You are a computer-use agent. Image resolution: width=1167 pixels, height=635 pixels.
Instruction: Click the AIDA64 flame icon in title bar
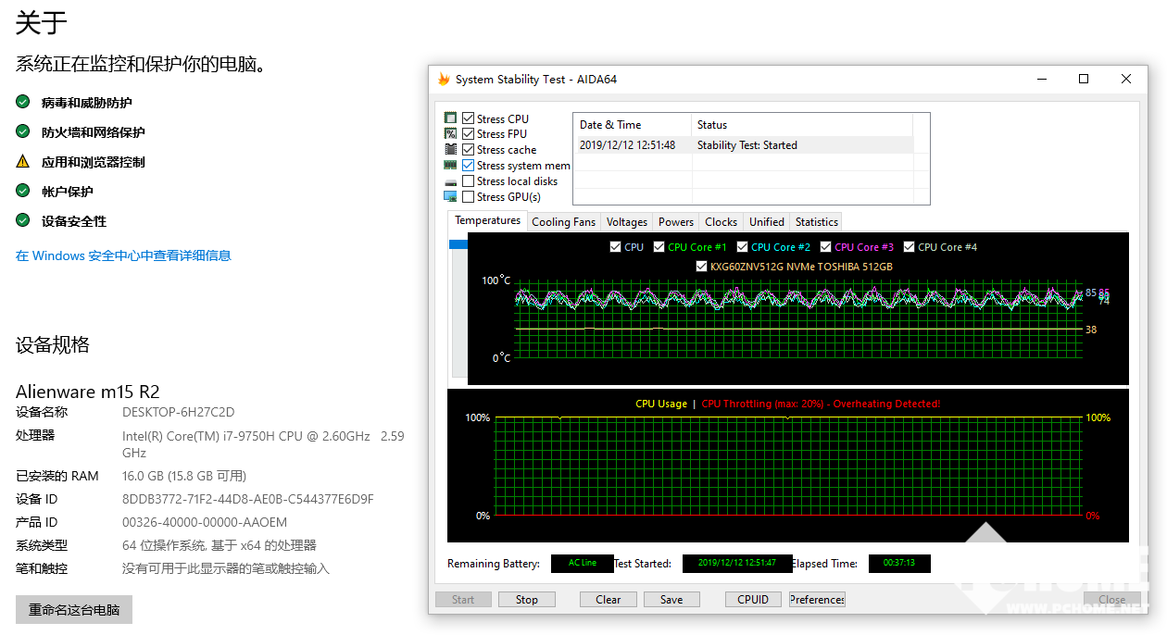click(444, 79)
